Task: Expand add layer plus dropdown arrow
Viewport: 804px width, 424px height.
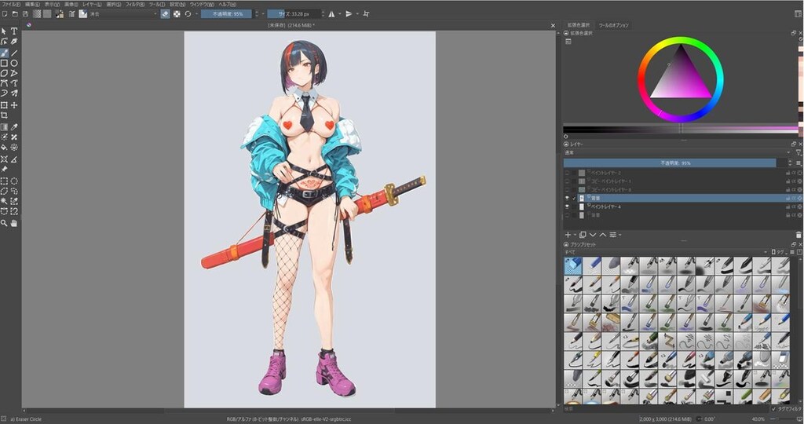Action: click(x=575, y=235)
